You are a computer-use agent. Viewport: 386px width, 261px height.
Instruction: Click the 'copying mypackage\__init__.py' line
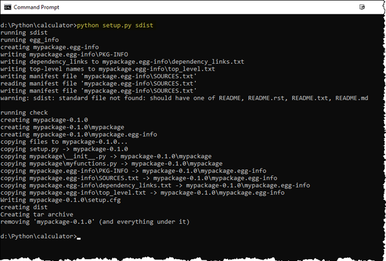[106, 157]
